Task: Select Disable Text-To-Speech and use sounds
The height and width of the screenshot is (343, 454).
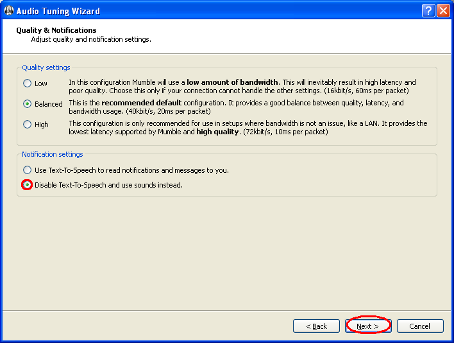Action: point(27,185)
